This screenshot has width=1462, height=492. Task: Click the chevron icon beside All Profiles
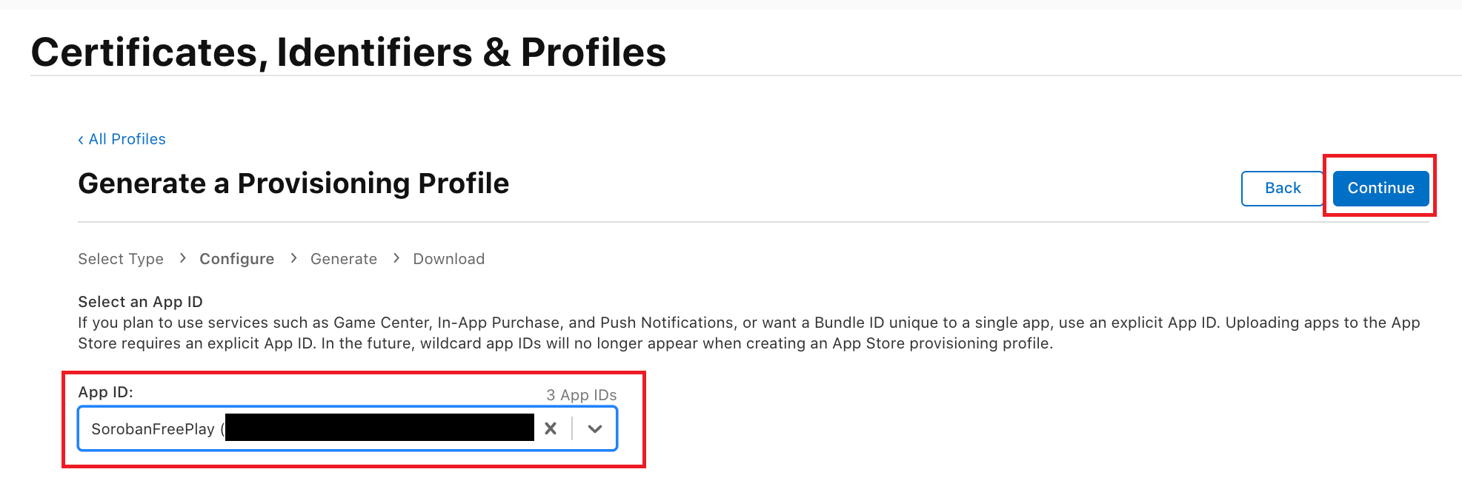coord(81,139)
